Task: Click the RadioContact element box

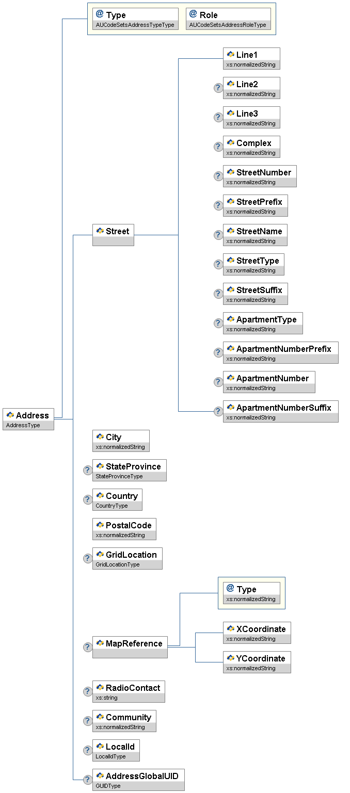Action: point(129,691)
